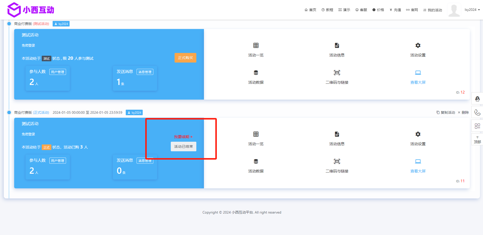Click 测试活动 title in first card
The width and height of the screenshot is (483, 235).
[30, 35]
